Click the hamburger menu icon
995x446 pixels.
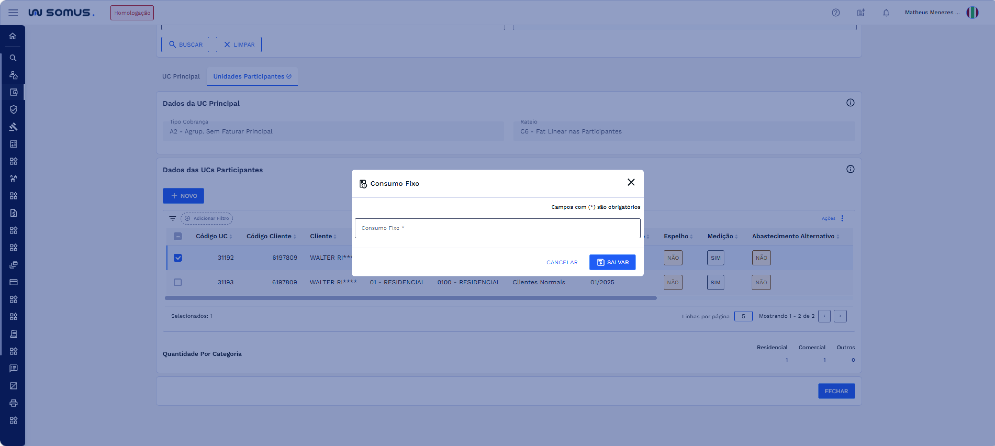(13, 12)
